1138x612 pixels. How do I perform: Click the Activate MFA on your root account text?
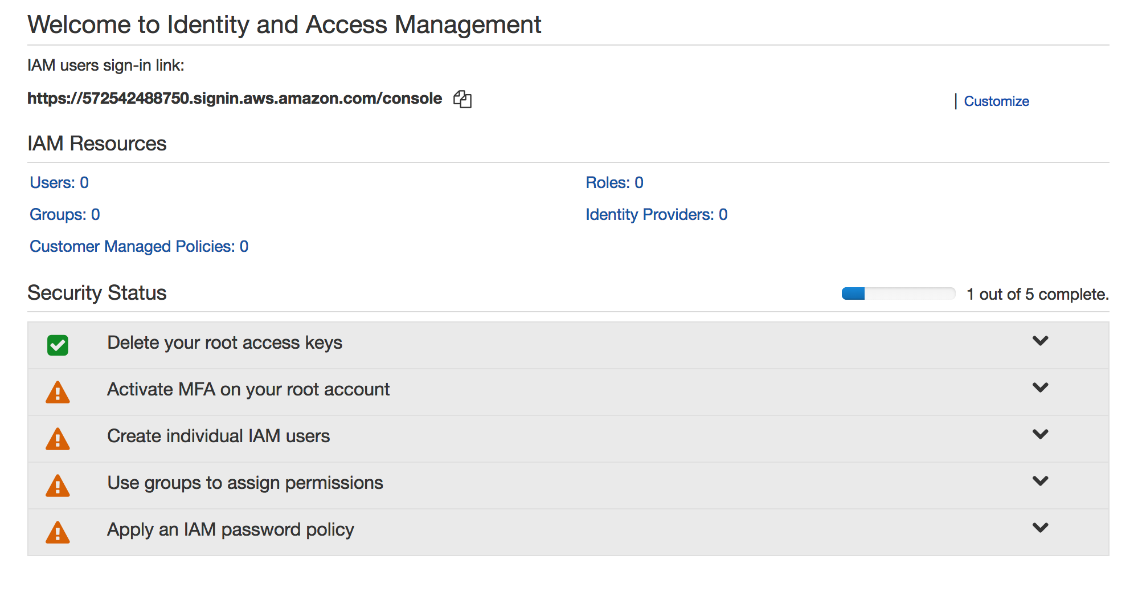248,389
